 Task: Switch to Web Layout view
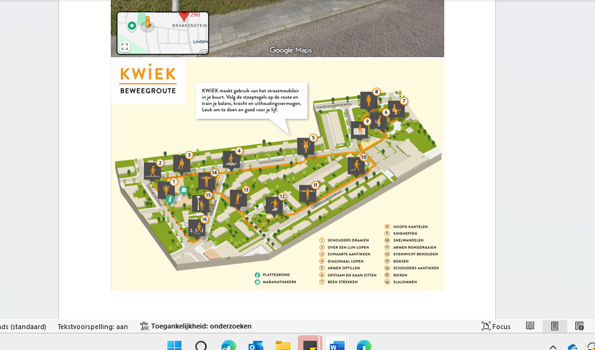[579, 326]
